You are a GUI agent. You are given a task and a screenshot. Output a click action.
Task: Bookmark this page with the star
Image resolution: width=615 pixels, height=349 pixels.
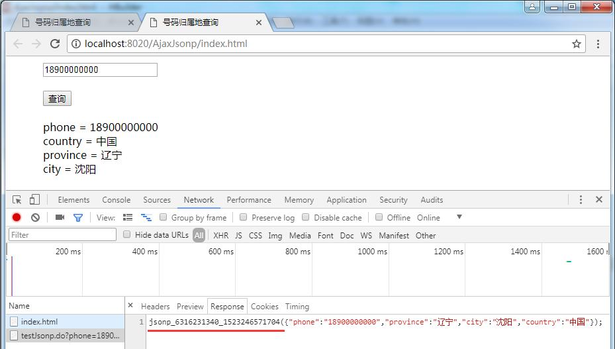tap(576, 44)
